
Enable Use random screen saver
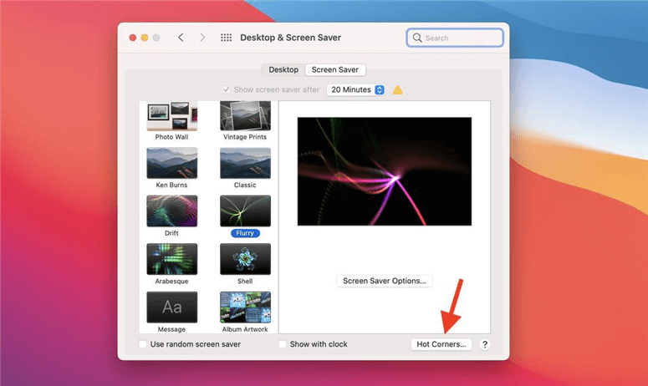[x=143, y=344]
